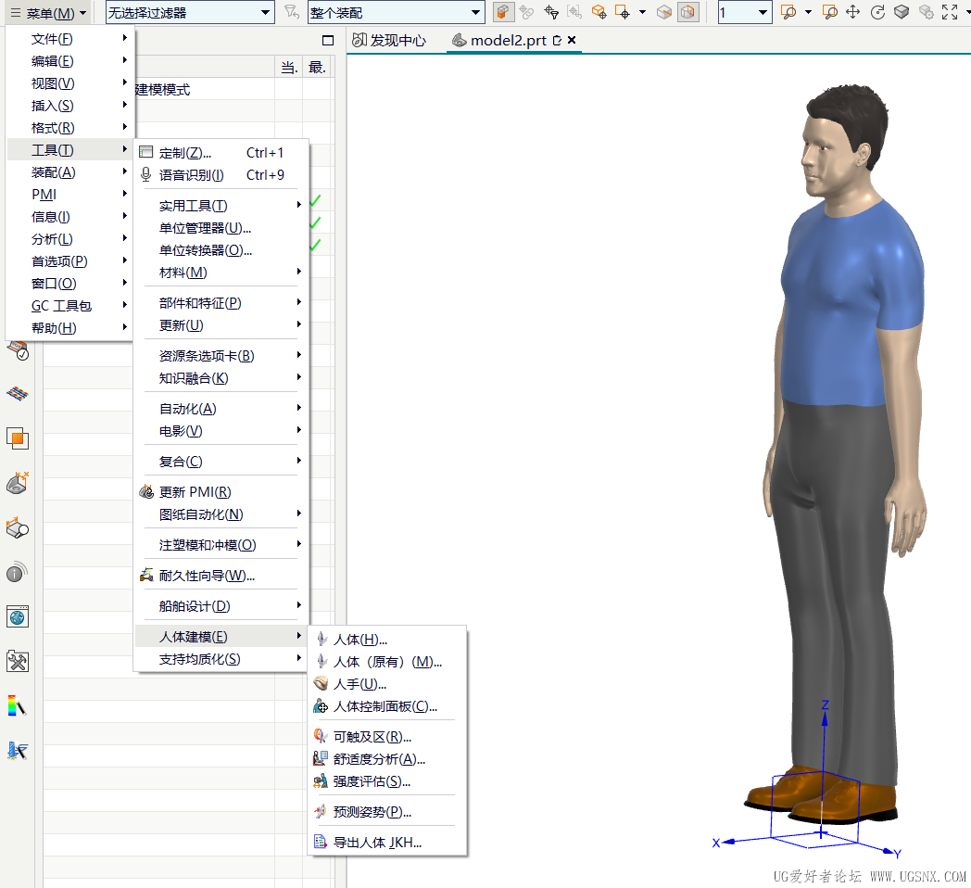Open the Assembly Navigator from the left sidebar

pyautogui.click(x=17, y=393)
